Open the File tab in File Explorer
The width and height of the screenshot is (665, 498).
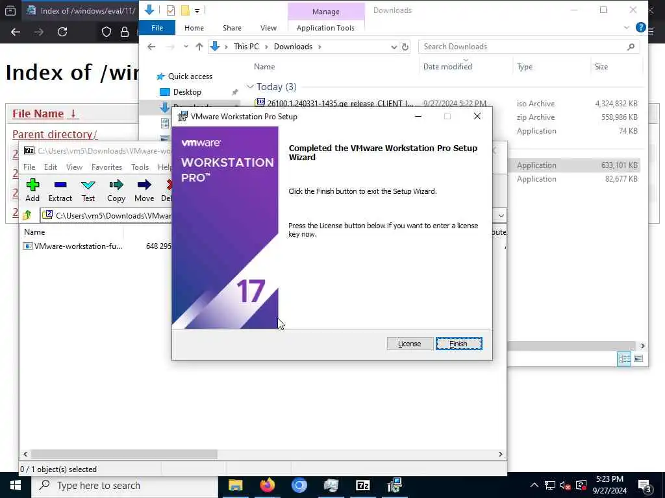[157, 27]
